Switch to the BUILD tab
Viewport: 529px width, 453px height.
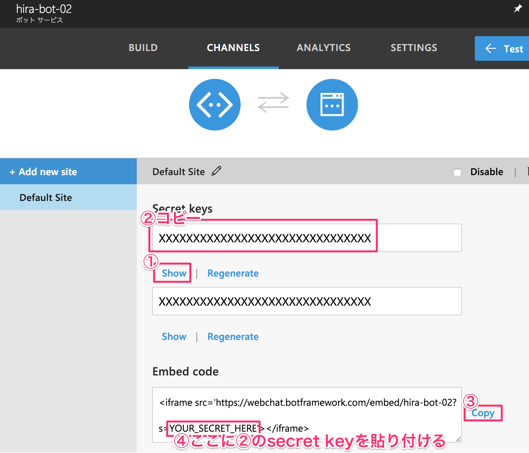coord(143,47)
